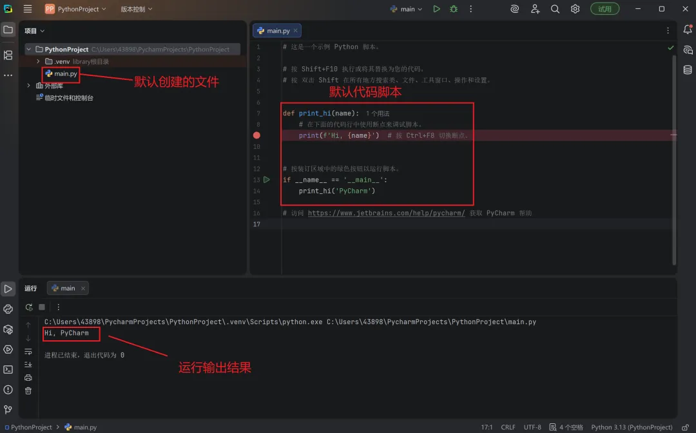Open the Problems tool window
The image size is (696, 433).
[x=8, y=390]
